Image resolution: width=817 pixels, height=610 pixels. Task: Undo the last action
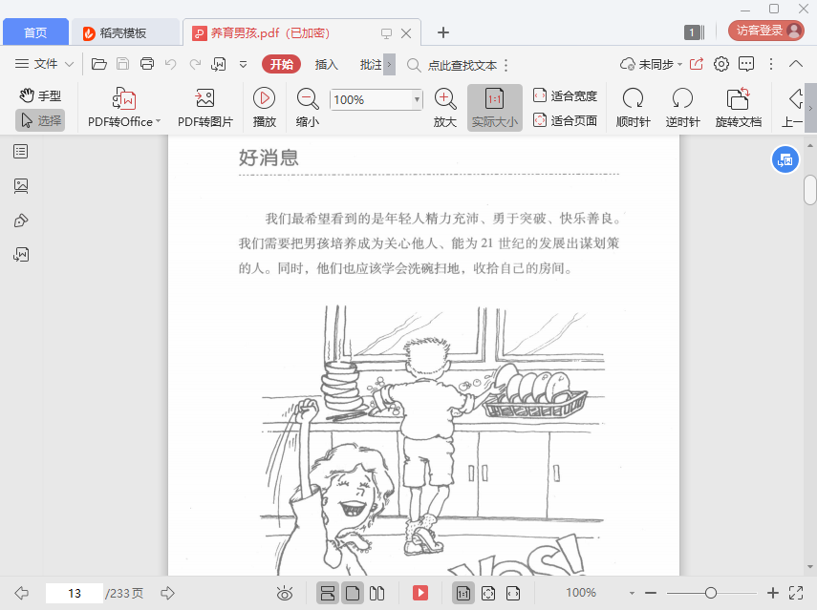(x=171, y=64)
